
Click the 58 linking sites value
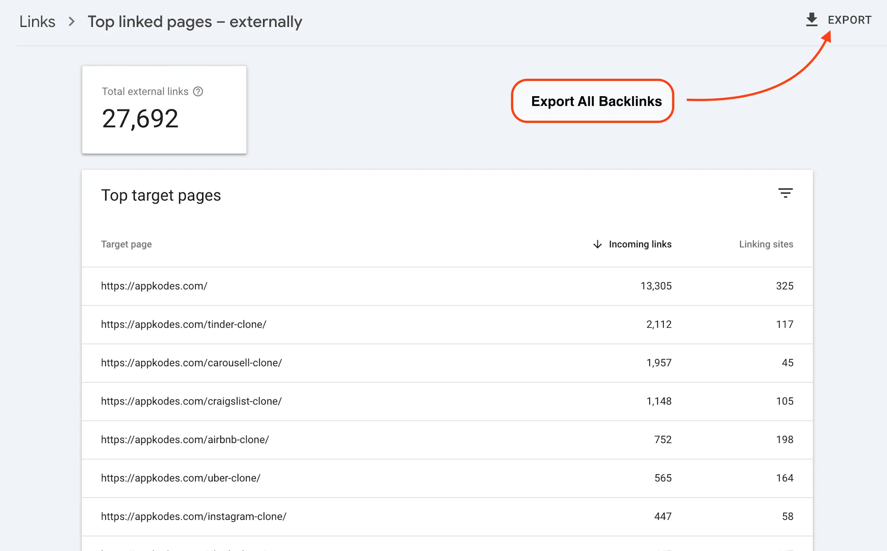pos(788,517)
